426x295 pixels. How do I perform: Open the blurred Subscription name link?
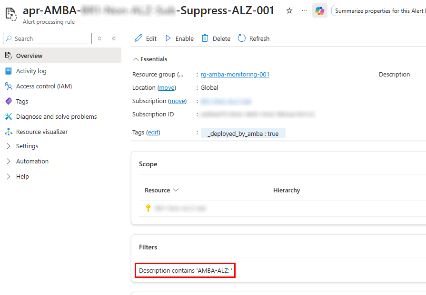[226, 101]
